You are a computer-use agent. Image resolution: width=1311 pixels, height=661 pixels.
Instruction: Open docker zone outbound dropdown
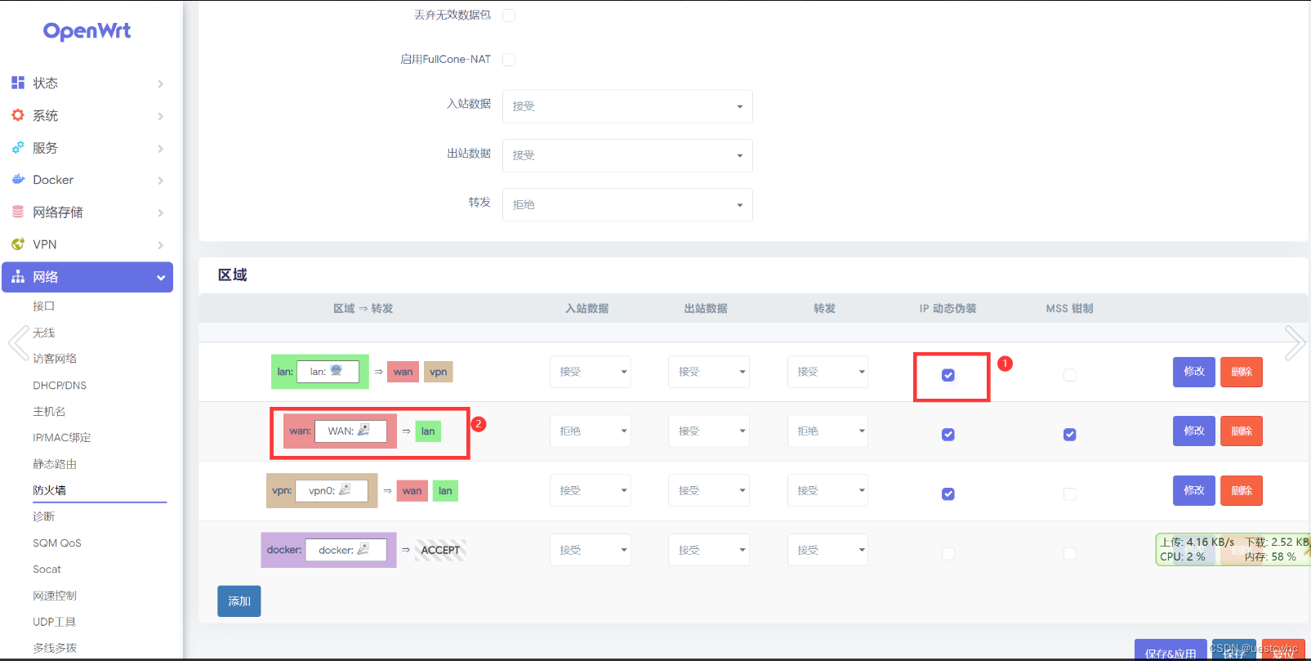click(x=709, y=551)
